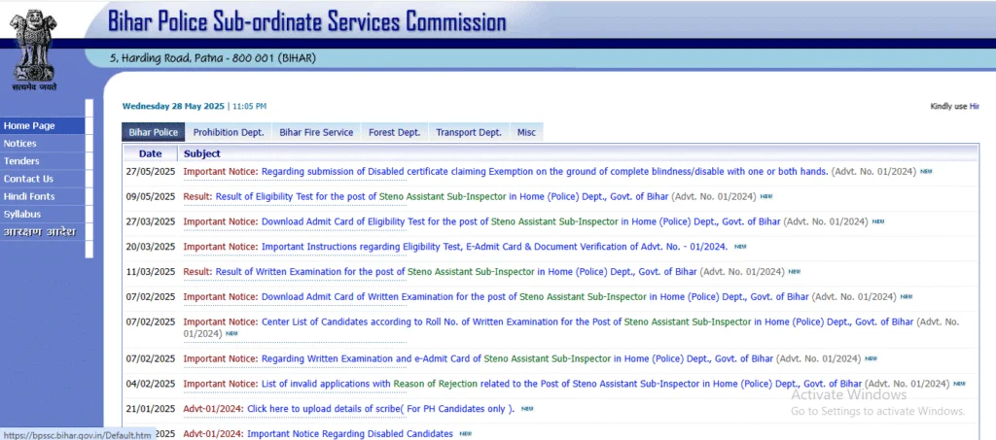Switch to the Bihar Fire Service tab

click(316, 132)
